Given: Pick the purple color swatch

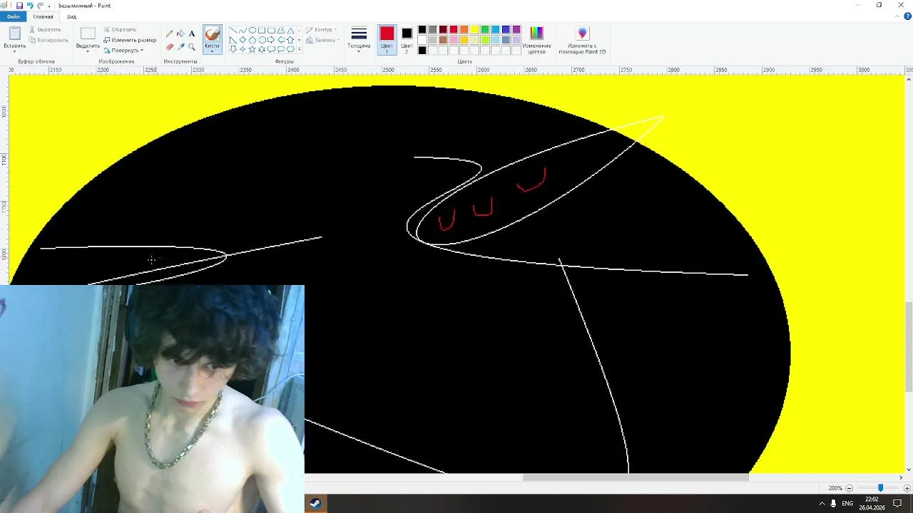Looking at the screenshot, I should tap(516, 29).
